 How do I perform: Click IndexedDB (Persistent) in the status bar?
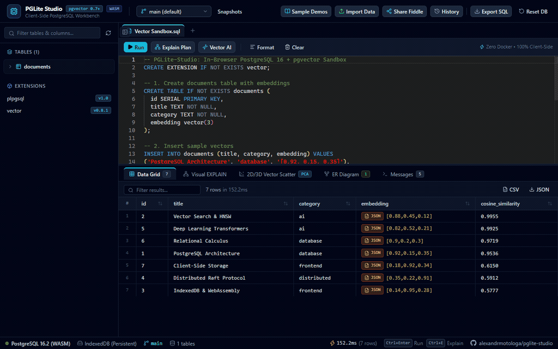107,344
